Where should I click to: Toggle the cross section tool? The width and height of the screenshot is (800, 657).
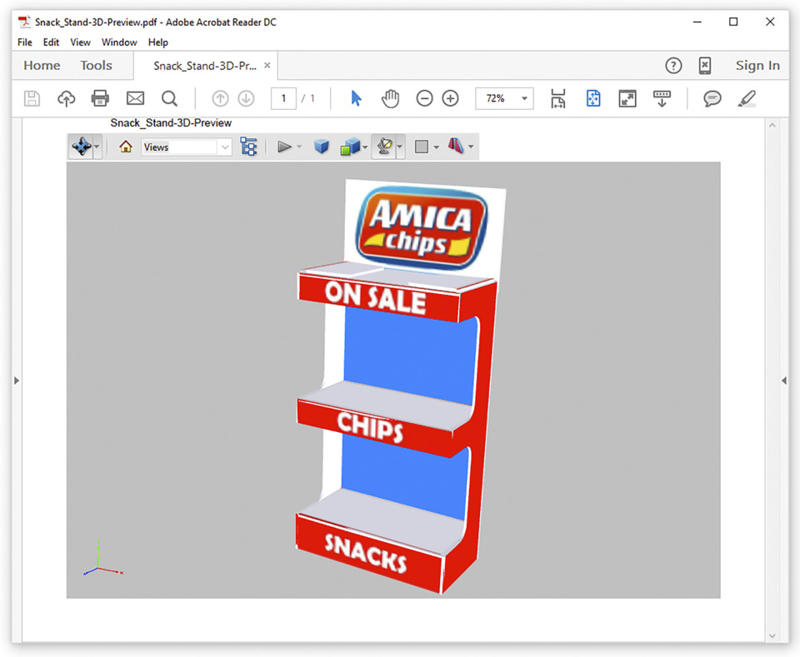coord(457,147)
